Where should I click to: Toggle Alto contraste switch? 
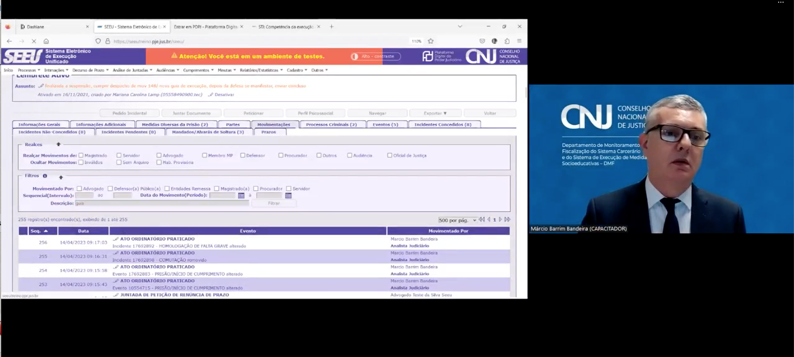tap(376, 56)
